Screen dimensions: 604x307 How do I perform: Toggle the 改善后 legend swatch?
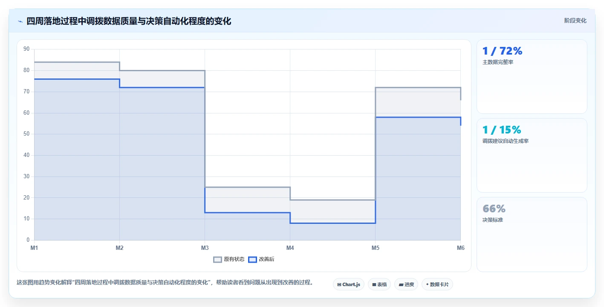coord(252,259)
